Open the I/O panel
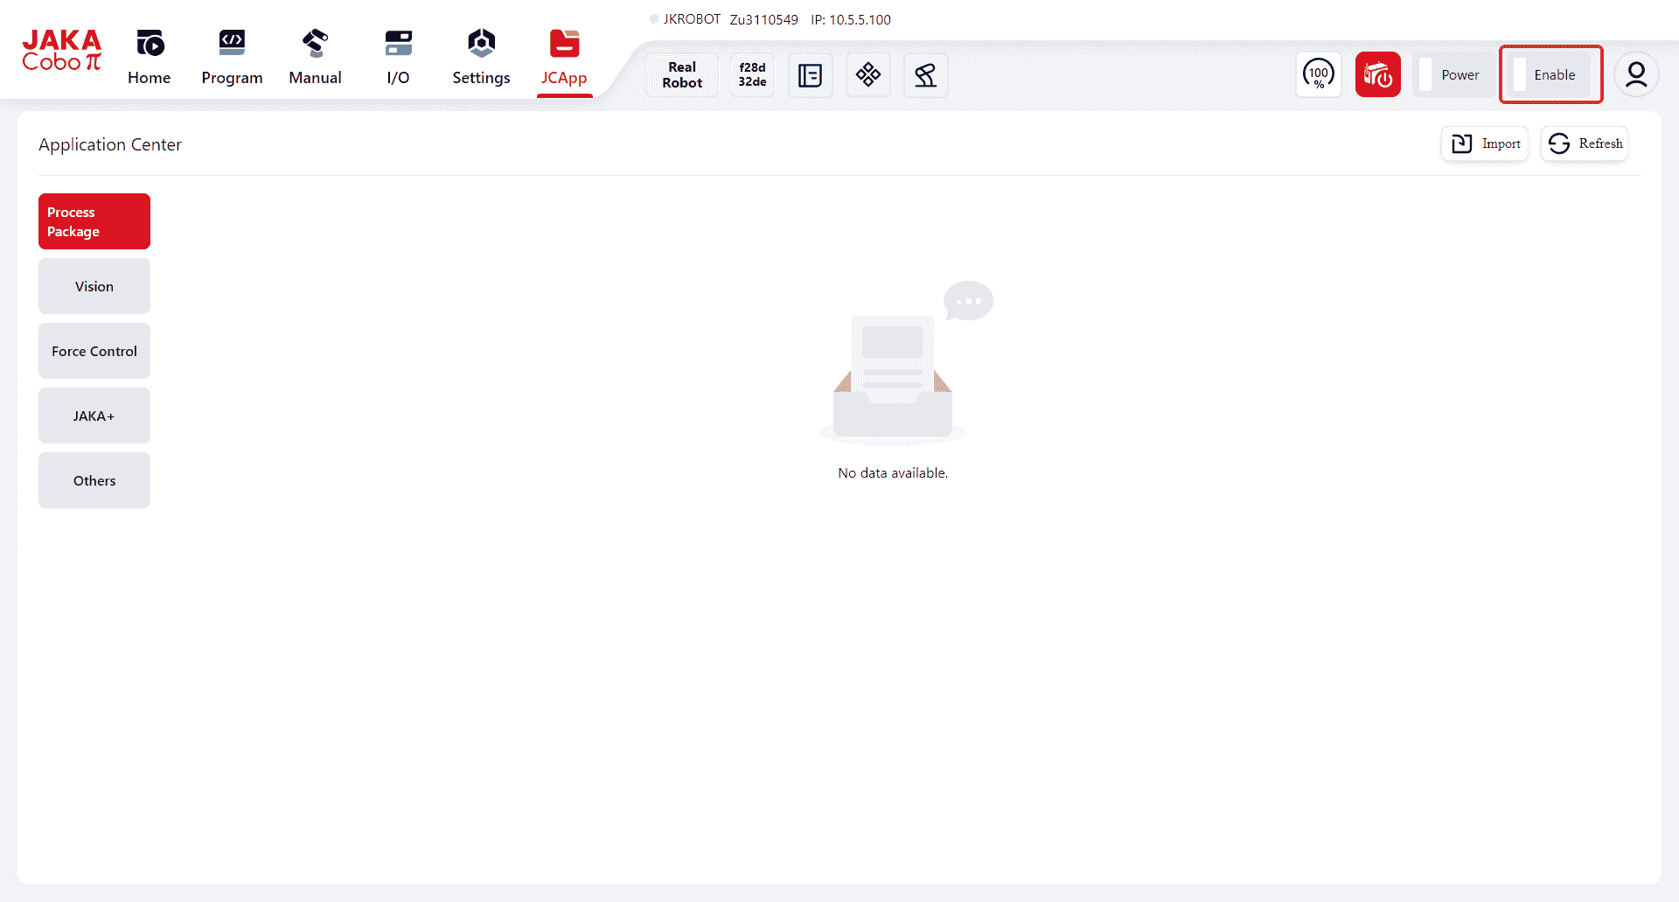Viewport: 1679px width, 902px height. 398,58
